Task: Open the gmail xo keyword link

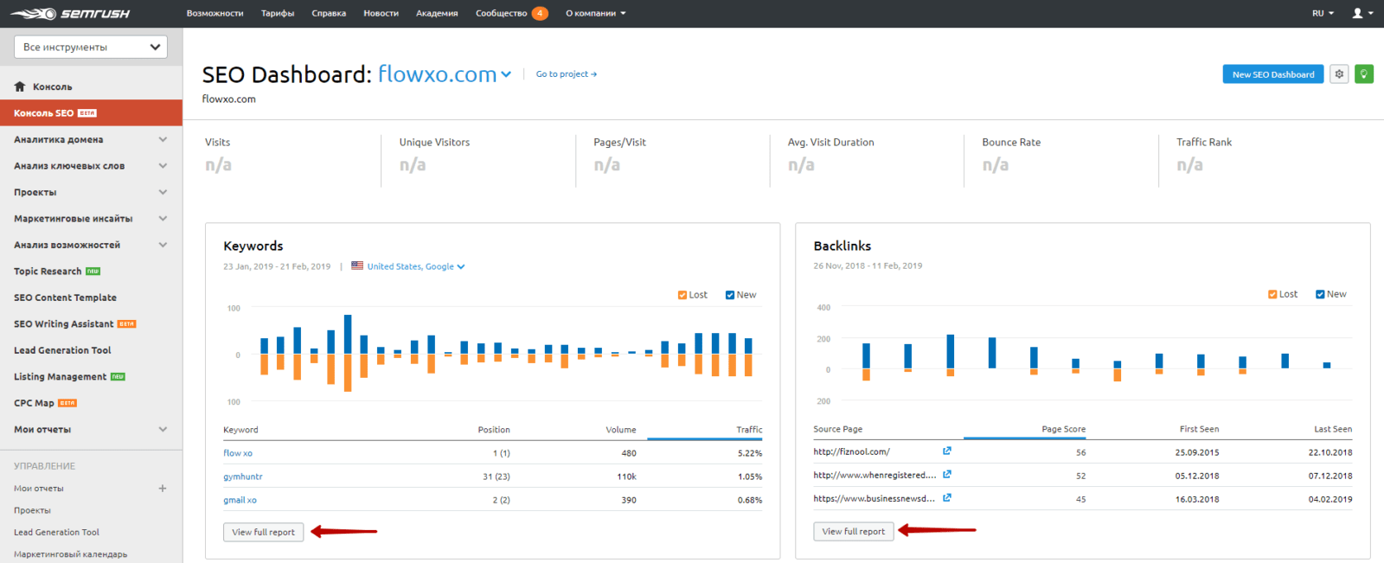Action: click(x=240, y=500)
